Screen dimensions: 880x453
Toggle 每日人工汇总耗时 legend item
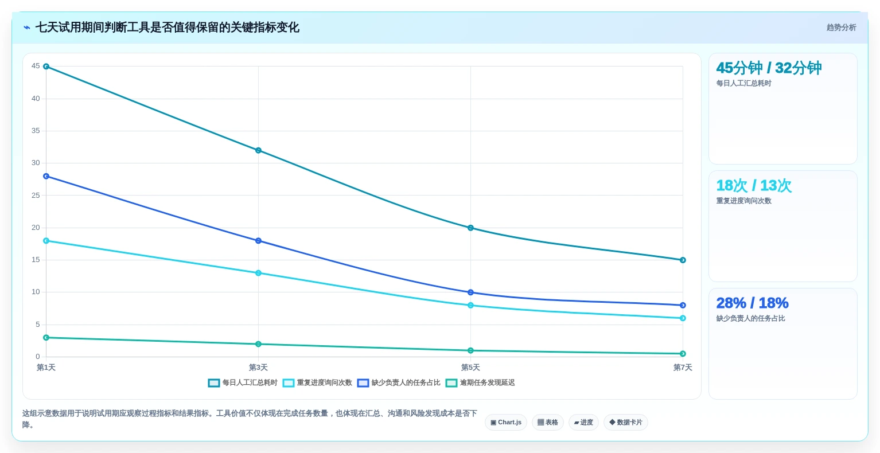243,383
